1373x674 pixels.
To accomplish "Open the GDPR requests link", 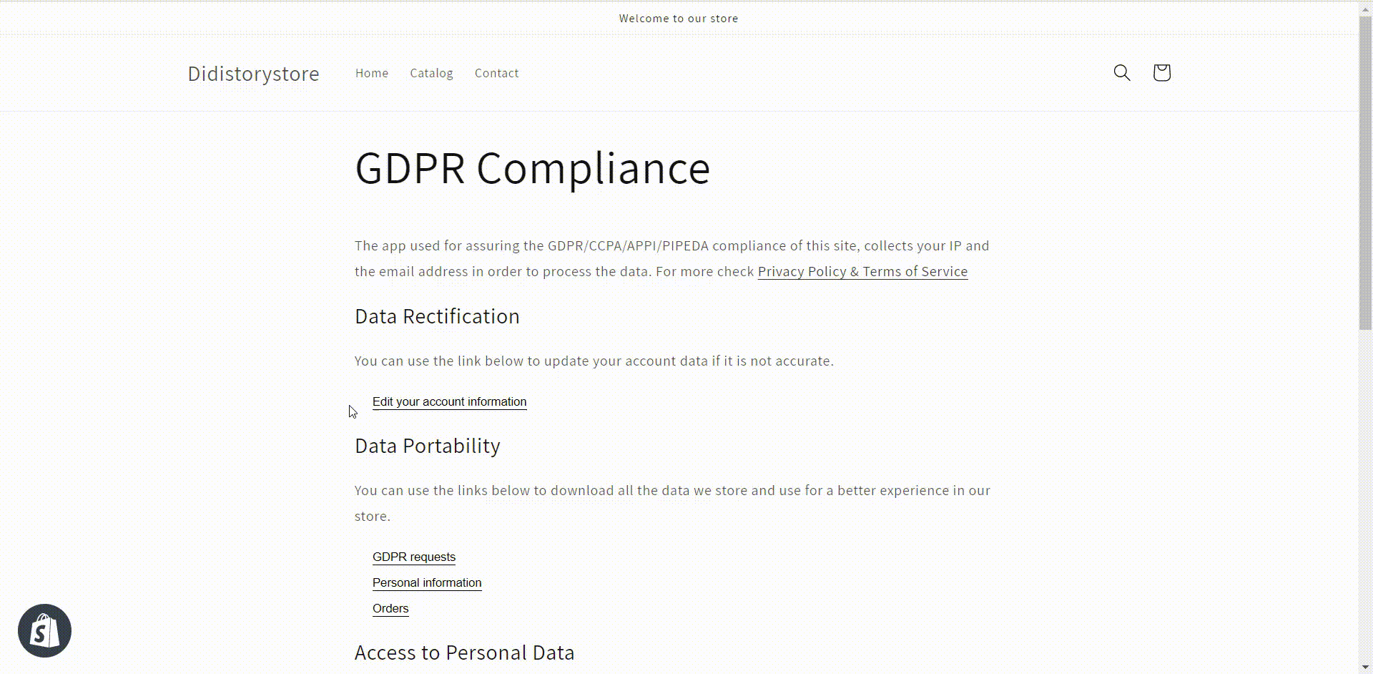I will click(x=413, y=557).
